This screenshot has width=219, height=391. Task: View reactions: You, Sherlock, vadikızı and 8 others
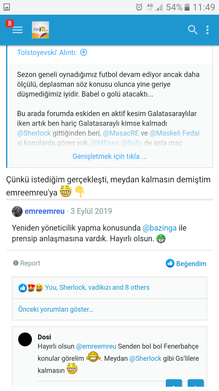tap(97, 287)
